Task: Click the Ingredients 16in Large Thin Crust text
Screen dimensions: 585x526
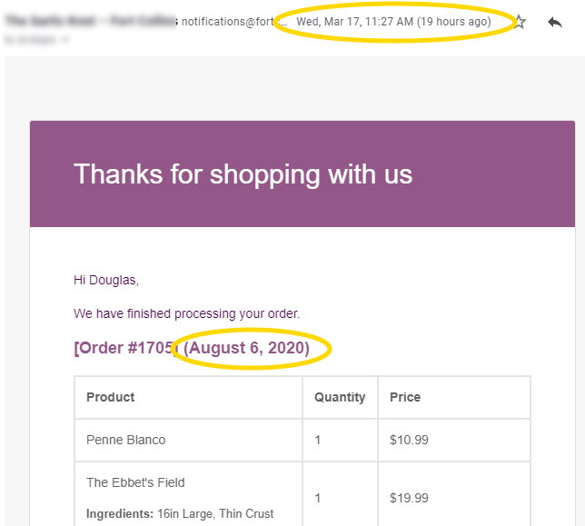Action: point(180,513)
